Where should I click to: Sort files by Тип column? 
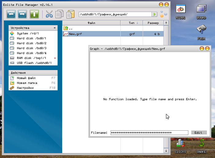[x=131, y=23]
